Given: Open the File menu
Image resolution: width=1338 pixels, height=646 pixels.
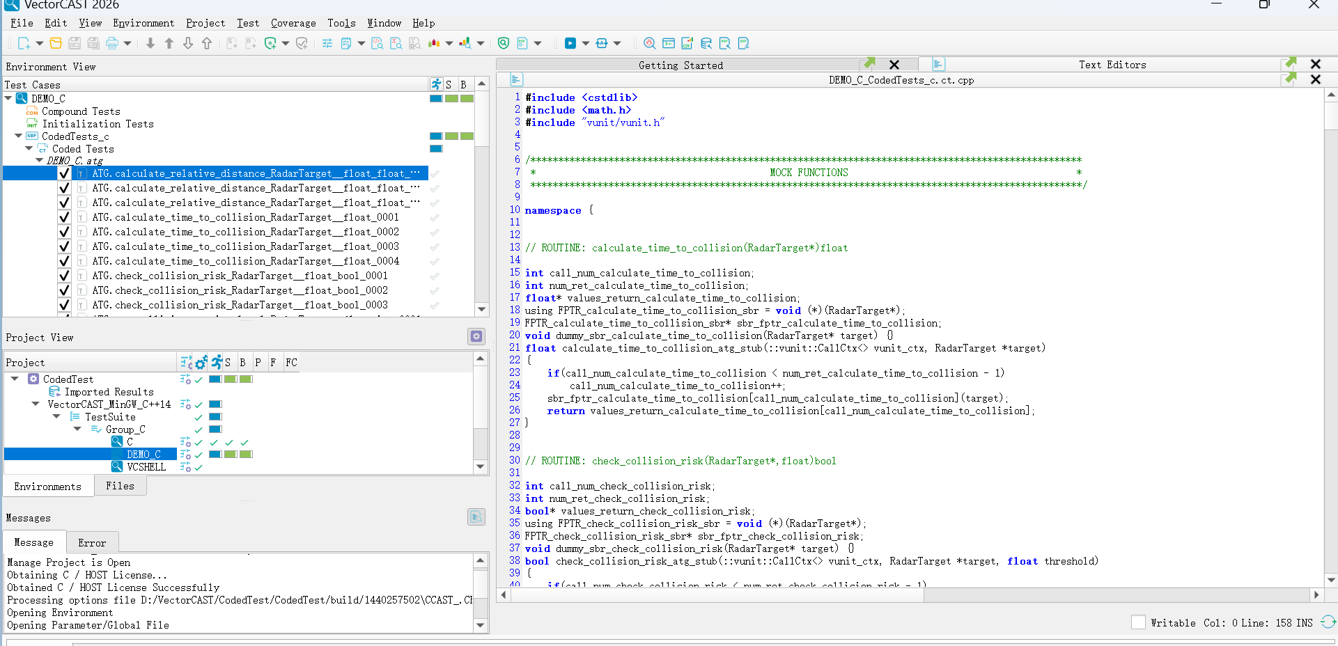Looking at the screenshot, I should click(22, 23).
